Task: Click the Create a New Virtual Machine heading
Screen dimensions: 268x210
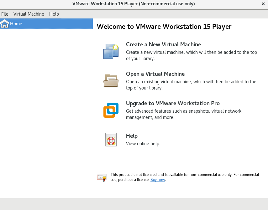Action: pos(163,44)
